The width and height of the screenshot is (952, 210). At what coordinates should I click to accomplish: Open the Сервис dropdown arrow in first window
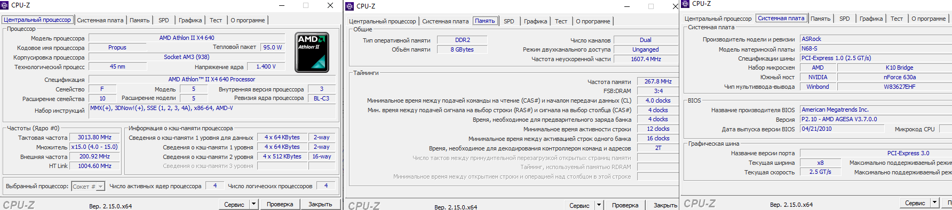tap(254, 204)
